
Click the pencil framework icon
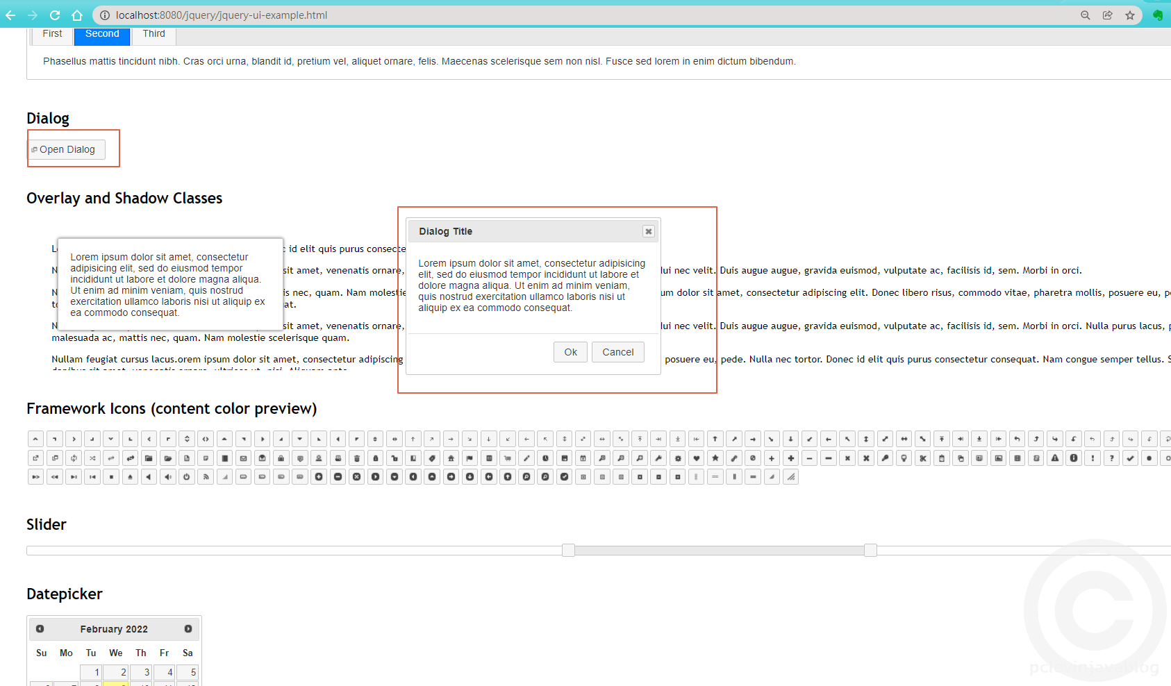click(x=526, y=458)
